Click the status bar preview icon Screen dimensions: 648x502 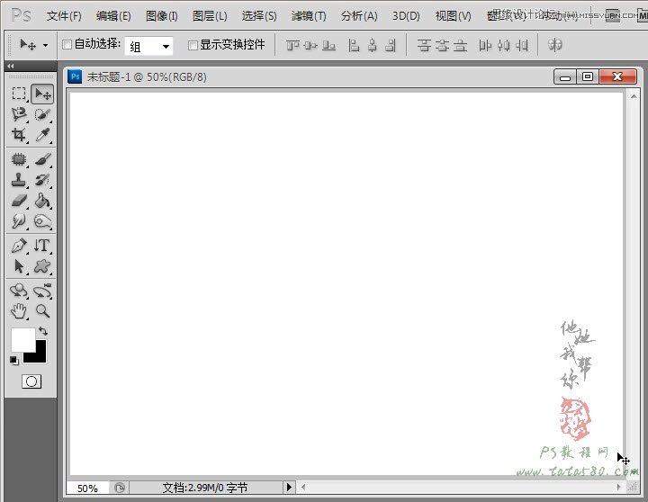120,488
